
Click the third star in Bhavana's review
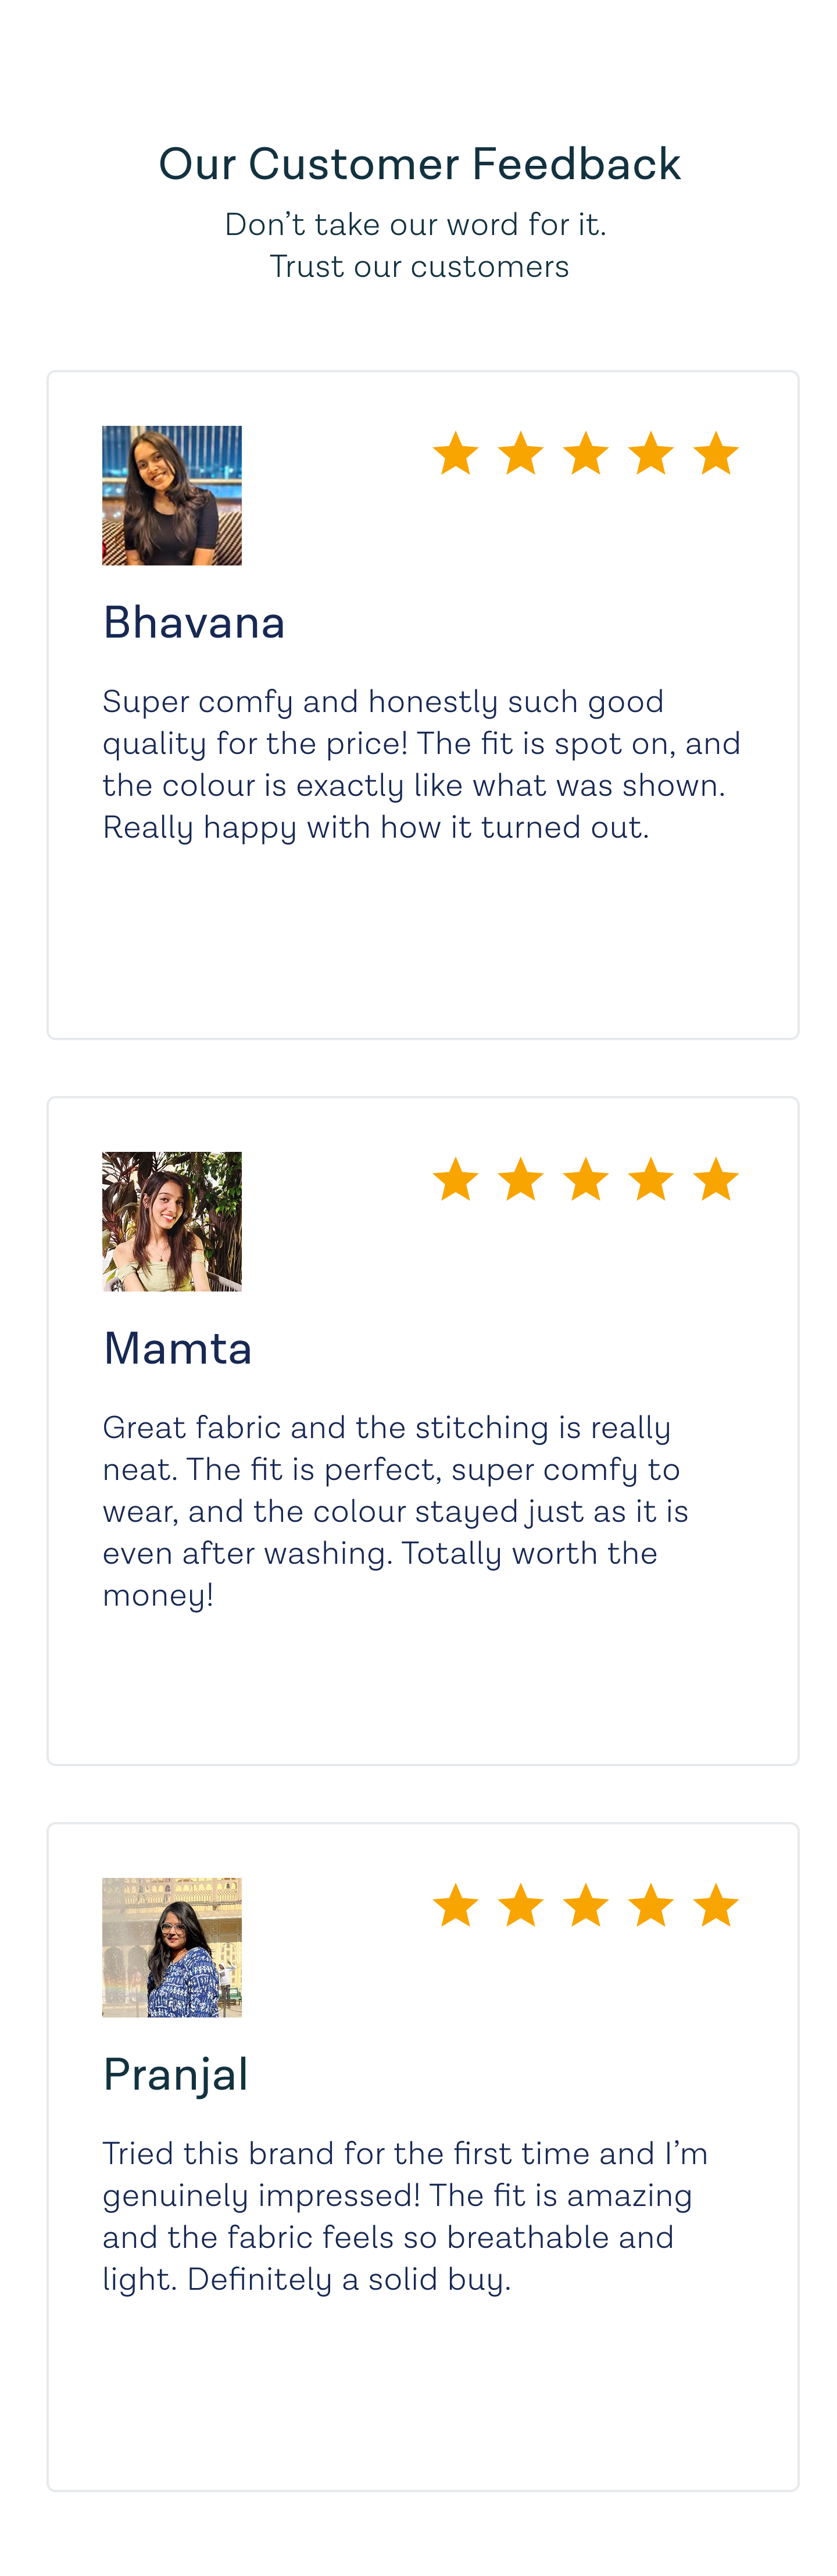coord(586,454)
